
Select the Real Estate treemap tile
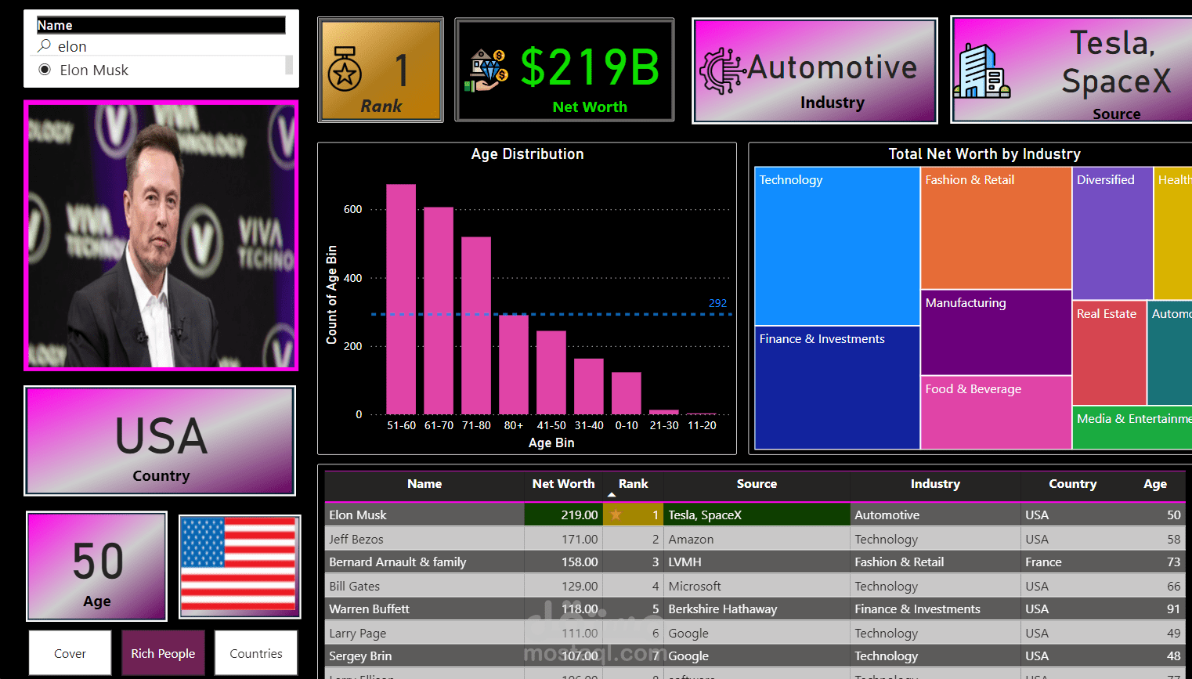pos(1109,352)
